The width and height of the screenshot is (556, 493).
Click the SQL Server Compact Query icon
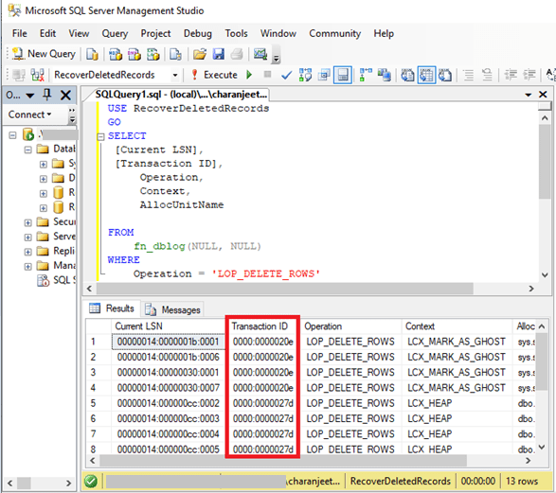175,54
